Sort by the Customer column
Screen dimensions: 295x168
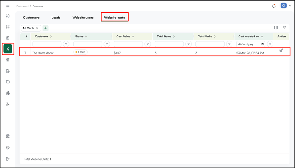[x=51, y=37]
